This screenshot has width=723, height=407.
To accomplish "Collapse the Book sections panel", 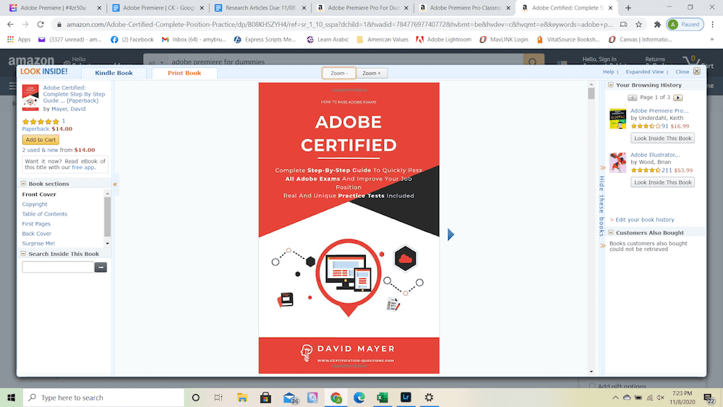I will pyautogui.click(x=24, y=184).
